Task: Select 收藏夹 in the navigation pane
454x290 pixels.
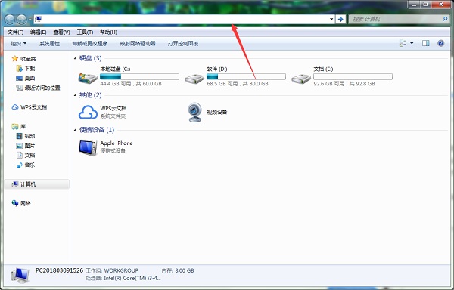Action: (28, 59)
